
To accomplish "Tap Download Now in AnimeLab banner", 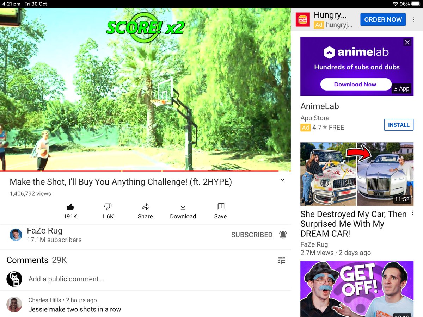I will [355, 84].
